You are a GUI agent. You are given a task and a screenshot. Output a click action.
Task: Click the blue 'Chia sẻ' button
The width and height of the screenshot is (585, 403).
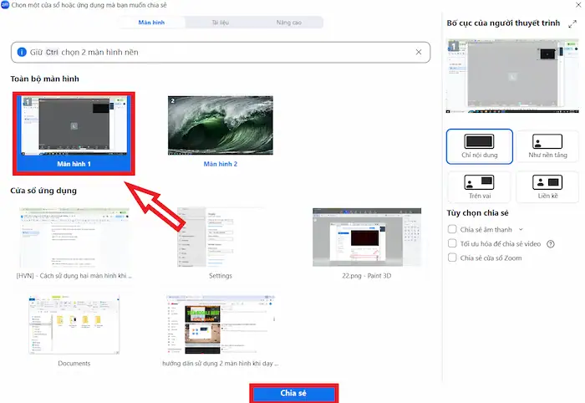[293, 393]
